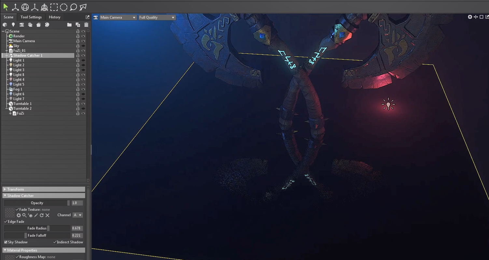The image size is (489, 260).
Task: Add a new camera to scene
Action: tap(21, 25)
